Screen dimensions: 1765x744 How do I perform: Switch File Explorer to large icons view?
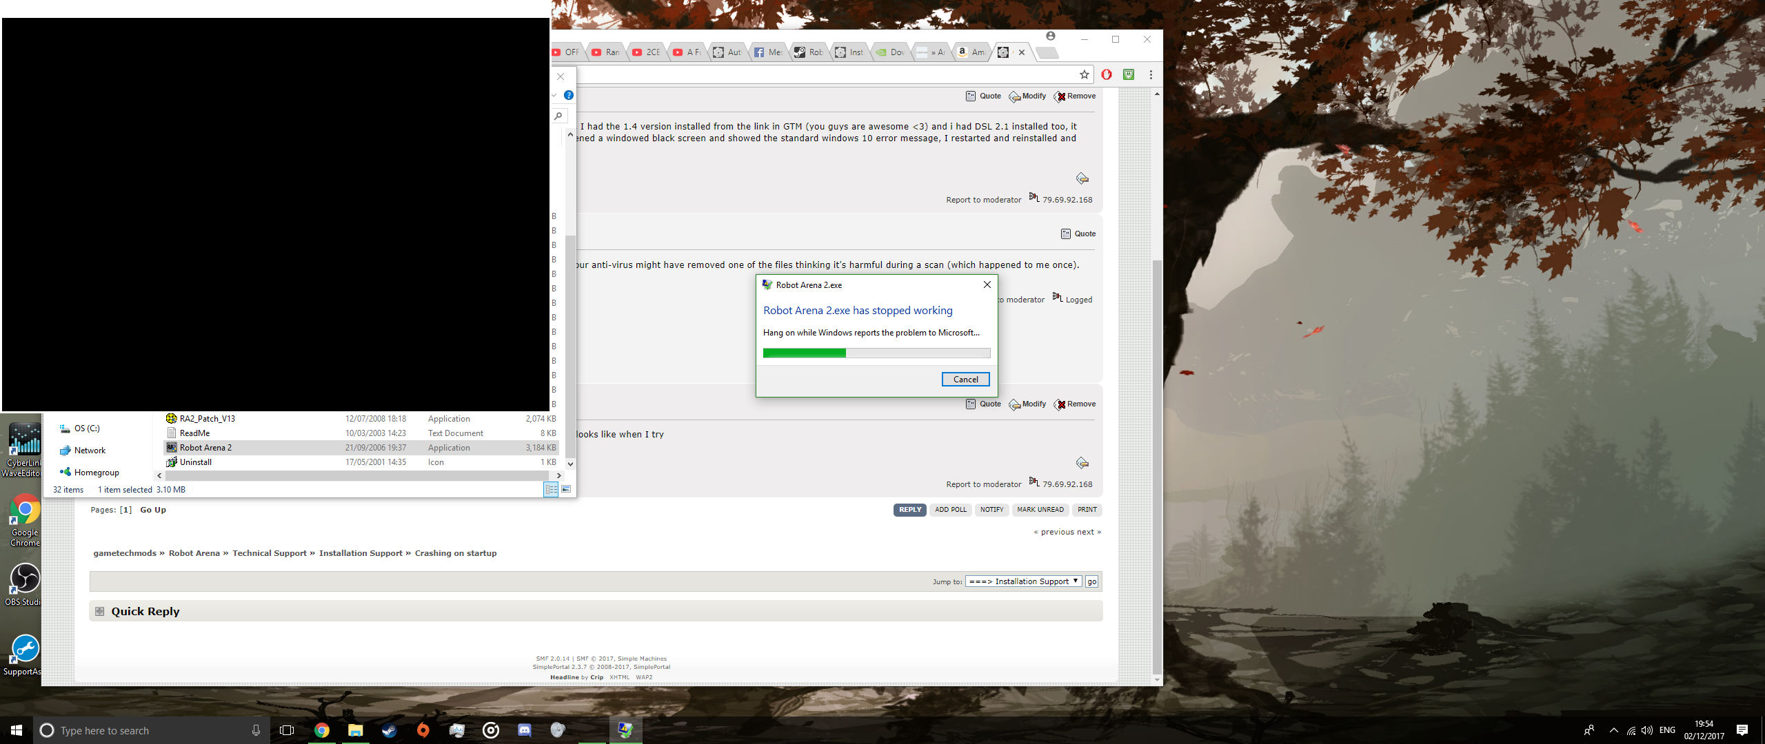coord(566,490)
